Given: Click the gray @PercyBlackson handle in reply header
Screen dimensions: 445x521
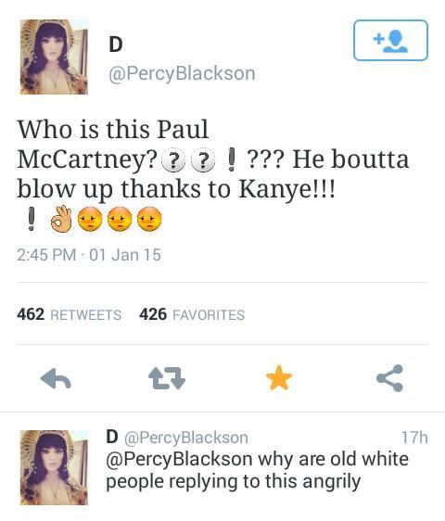Looking at the screenshot, I should point(186,438).
